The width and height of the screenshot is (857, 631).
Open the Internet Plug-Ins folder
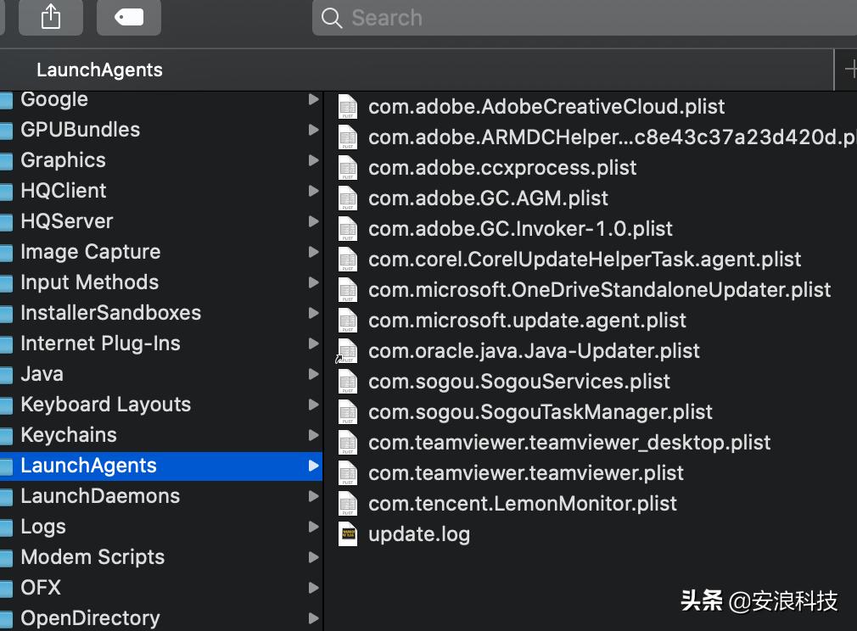point(100,343)
